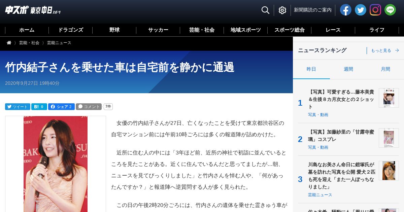
Task: Open the 芸能・社会 menu item
Action: tap(202, 30)
